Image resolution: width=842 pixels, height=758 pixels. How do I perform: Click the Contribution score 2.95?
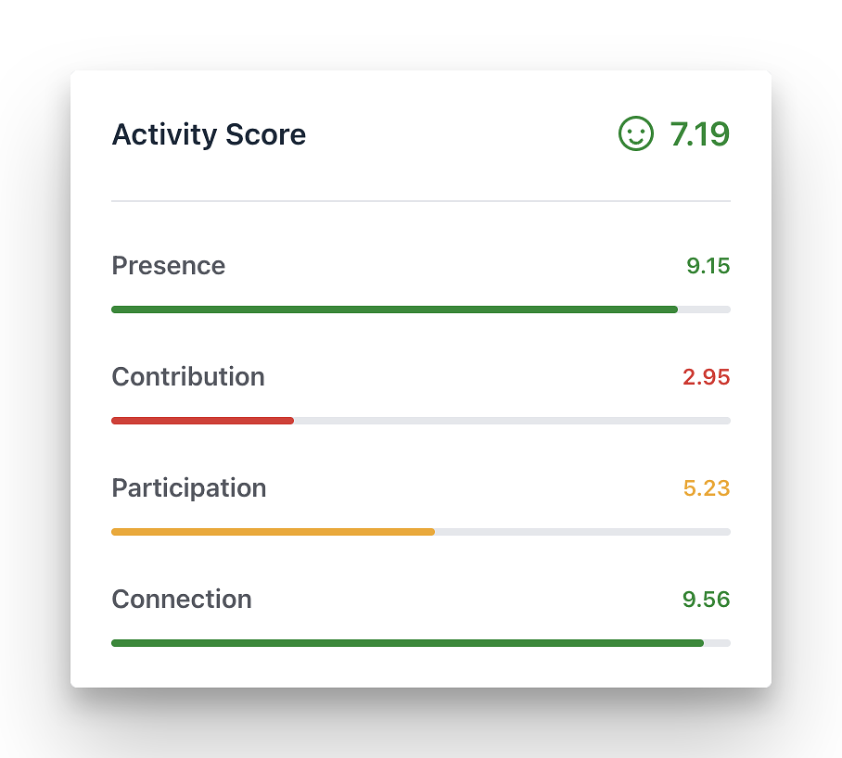(x=706, y=376)
